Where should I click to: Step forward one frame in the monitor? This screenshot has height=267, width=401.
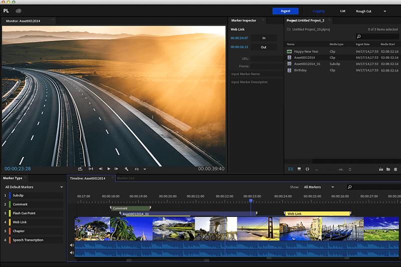coord(117,169)
